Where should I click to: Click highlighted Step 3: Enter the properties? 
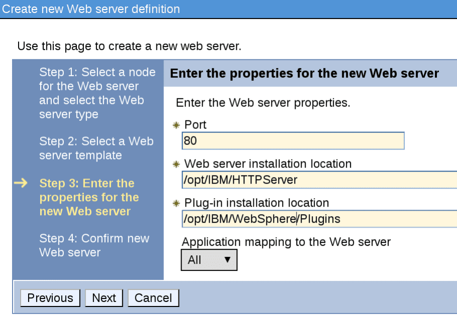coord(88,198)
